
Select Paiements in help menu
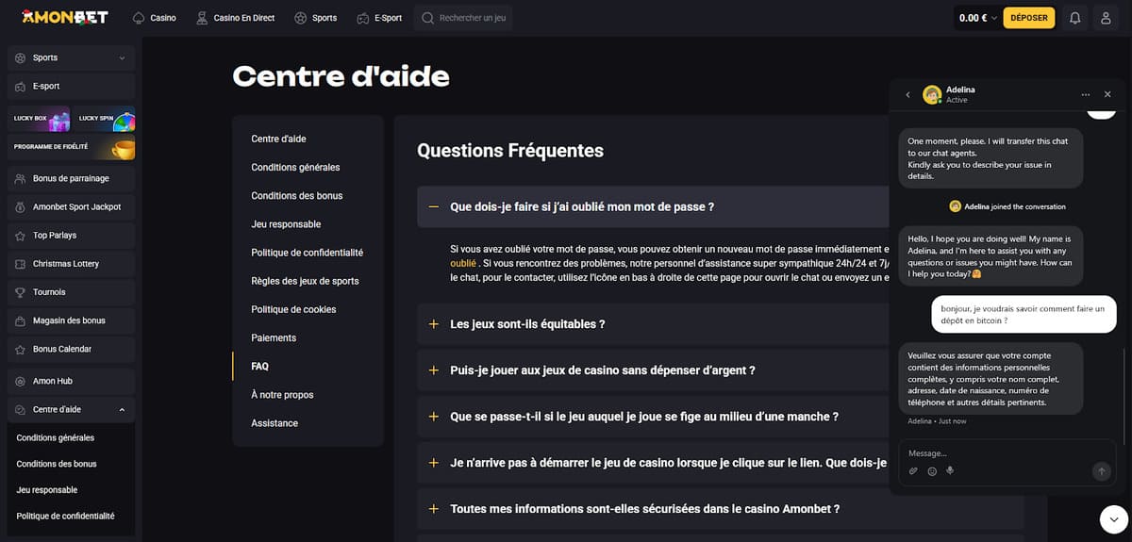[x=274, y=337]
